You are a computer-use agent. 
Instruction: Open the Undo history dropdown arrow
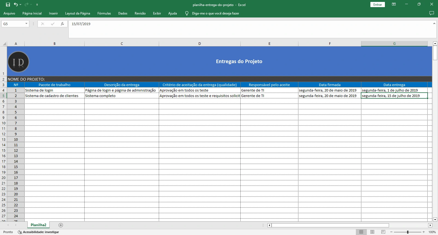tap(21, 5)
